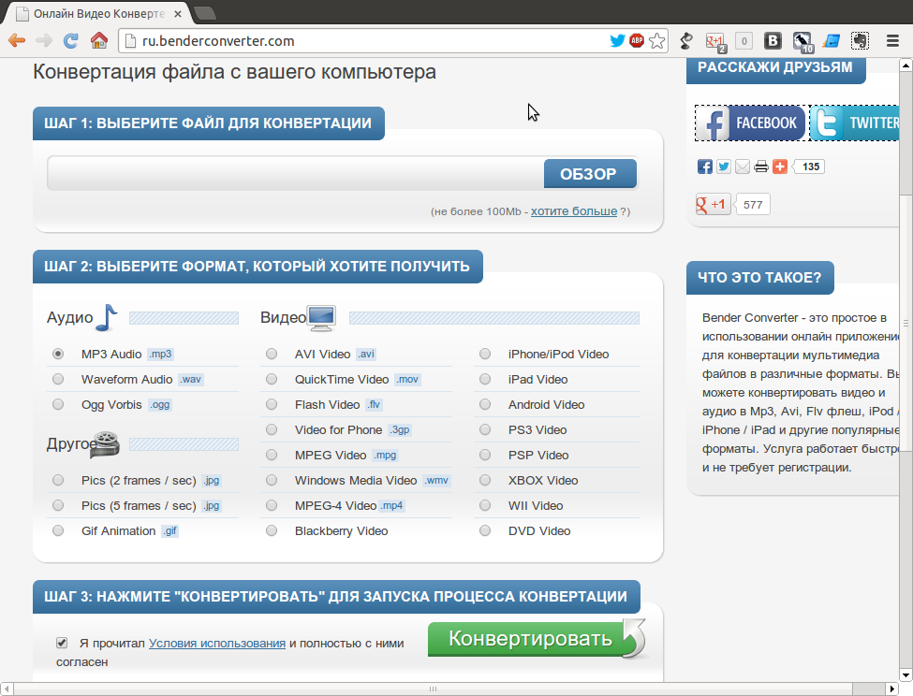913x696 pixels.
Task: Bookmark this page with the star icon
Action: 657,41
